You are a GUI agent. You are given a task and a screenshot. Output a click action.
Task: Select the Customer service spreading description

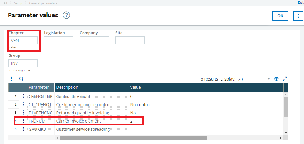pyautogui.click(x=92, y=129)
